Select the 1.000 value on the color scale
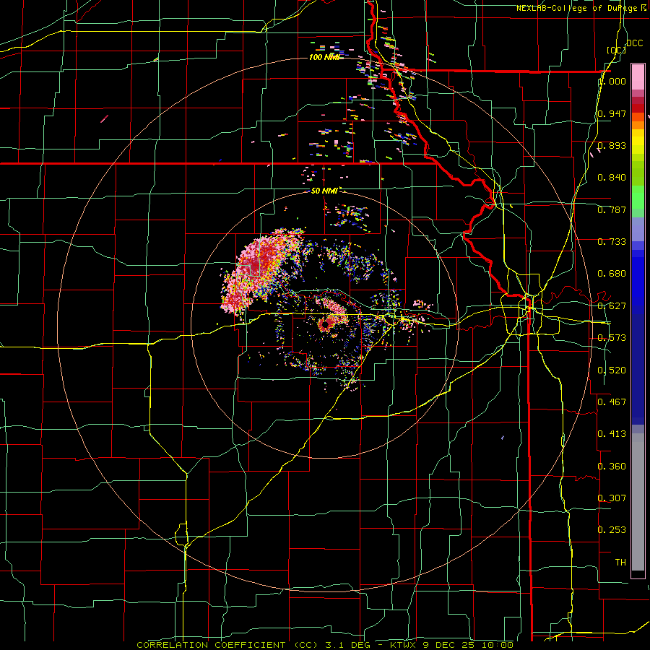 pos(612,82)
